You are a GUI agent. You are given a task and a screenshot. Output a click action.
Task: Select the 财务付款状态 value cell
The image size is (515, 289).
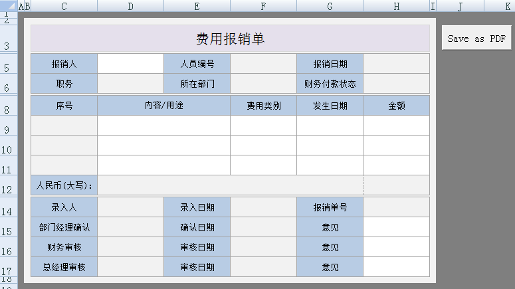point(397,84)
